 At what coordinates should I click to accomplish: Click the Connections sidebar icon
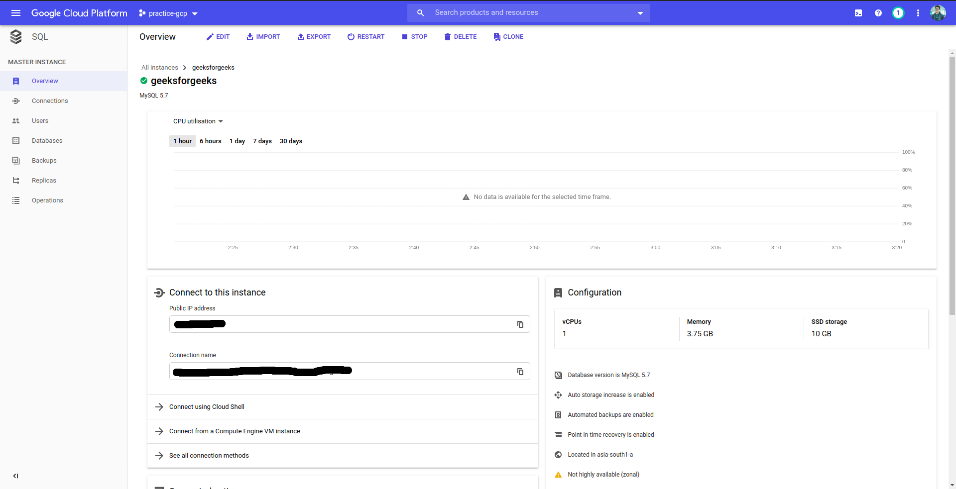(16, 101)
